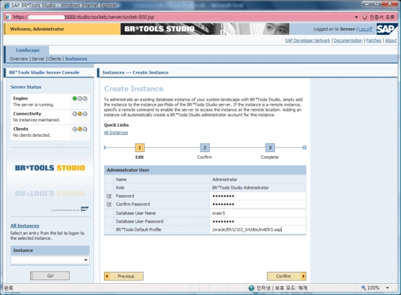Click the roadmap end square marker

click(305, 147)
